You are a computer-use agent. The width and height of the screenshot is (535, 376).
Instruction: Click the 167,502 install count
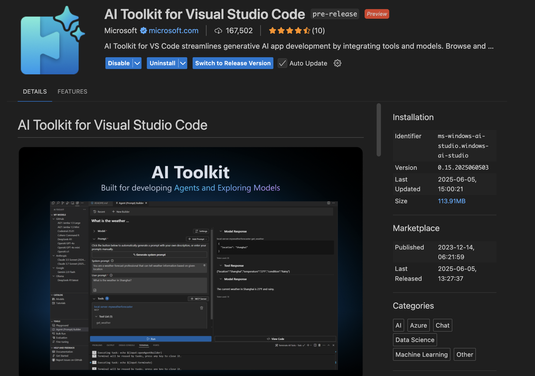click(x=239, y=31)
